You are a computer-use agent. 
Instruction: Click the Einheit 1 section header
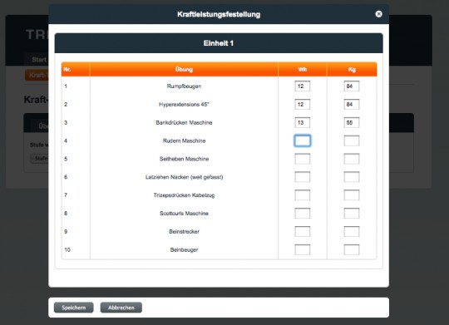pos(219,43)
